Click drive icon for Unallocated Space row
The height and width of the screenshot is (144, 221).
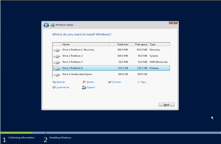click(x=57, y=75)
